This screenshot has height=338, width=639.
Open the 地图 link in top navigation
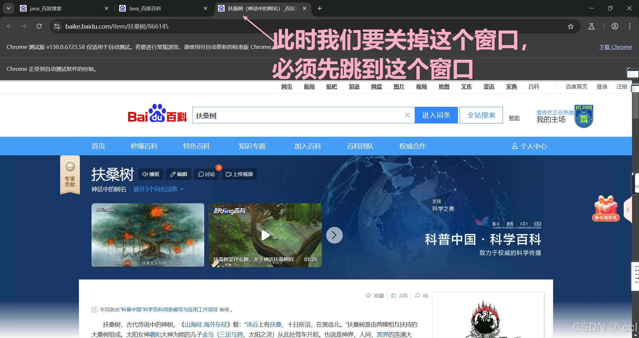tap(444, 86)
